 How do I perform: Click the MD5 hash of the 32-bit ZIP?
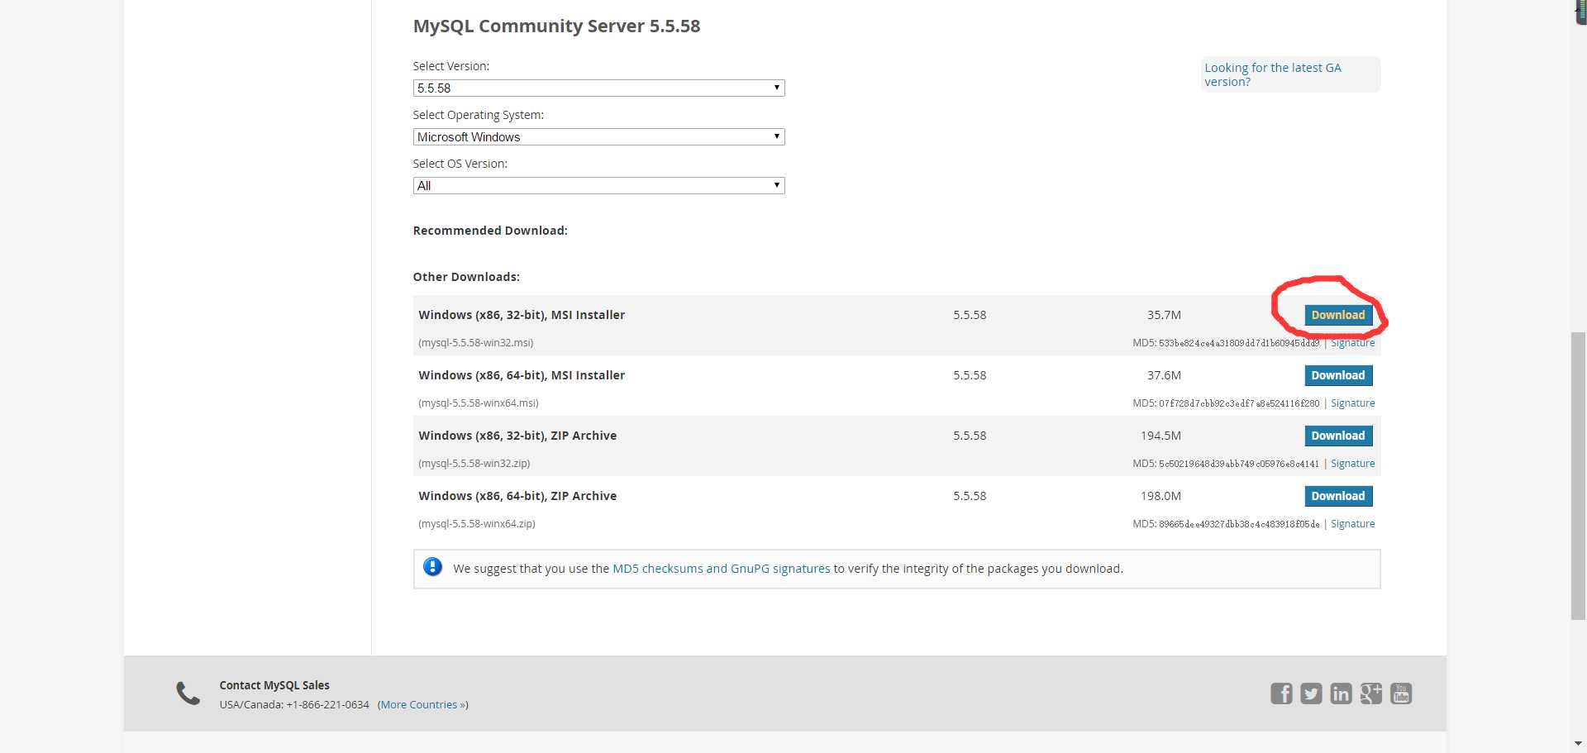[1239, 464]
